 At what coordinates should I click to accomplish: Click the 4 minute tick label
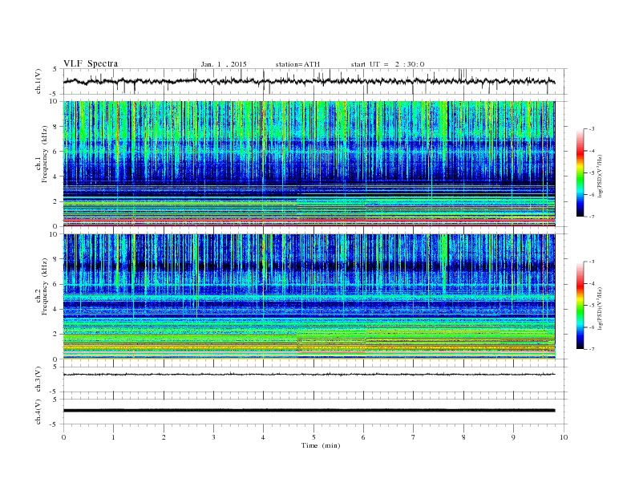click(263, 437)
